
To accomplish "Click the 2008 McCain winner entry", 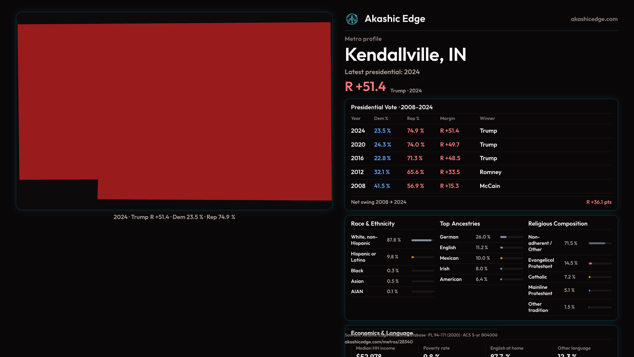I will pos(489,186).
